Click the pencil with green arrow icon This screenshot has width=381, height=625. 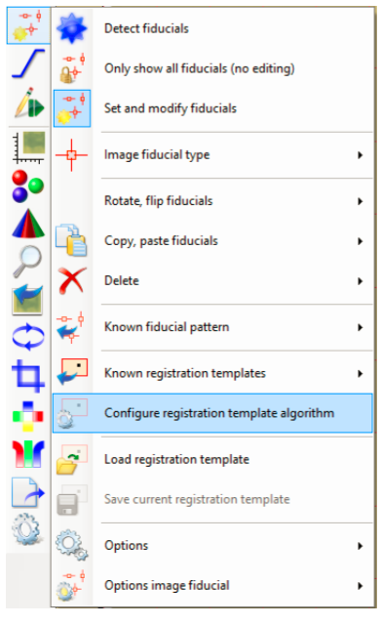[x=28, y=103]
